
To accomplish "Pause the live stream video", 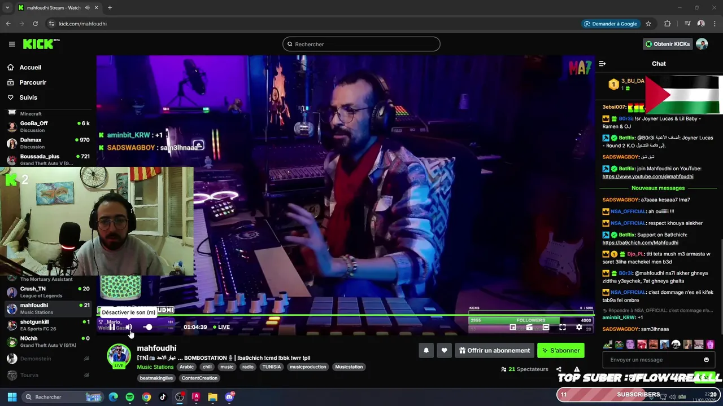I will [112, 327].
